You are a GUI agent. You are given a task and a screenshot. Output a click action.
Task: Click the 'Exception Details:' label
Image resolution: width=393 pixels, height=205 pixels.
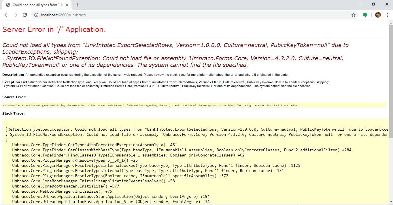19,82
